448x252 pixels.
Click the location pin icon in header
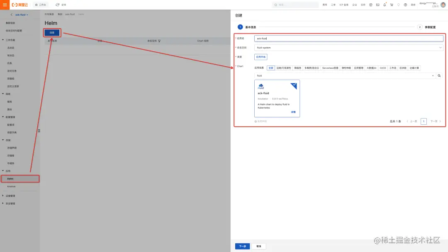pos(399,5)
